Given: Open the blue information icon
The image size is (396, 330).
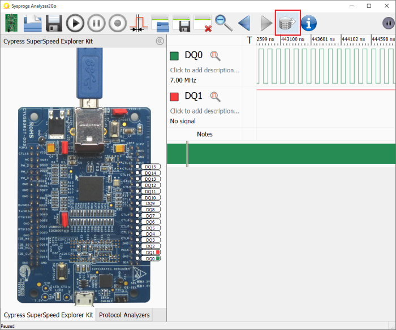Looking at the screenshot, I should pyautogui.click(x=309, y=23).
